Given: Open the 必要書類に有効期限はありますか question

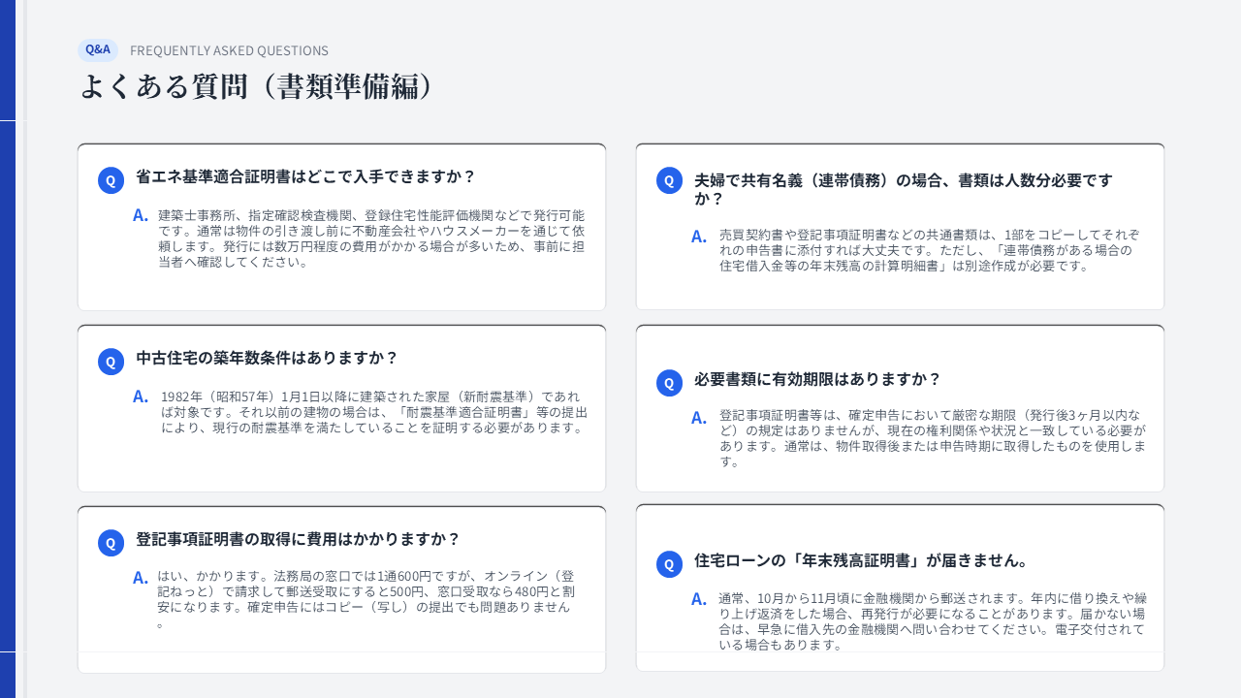Looking at the screenshot, I should 817,379.
